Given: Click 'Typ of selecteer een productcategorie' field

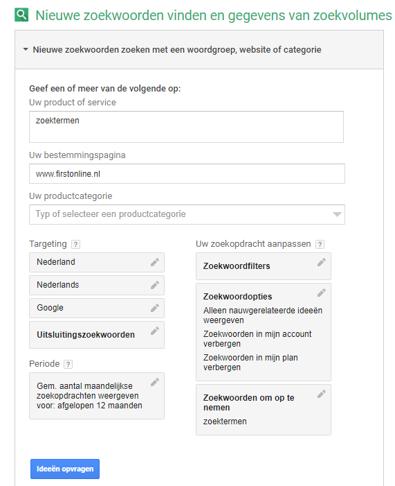Looking at the screenshot, I should (187, 214).
